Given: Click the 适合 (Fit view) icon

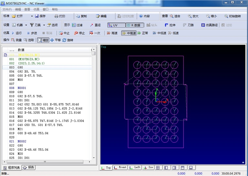Looking at the screenshot, I should point(175,16).
